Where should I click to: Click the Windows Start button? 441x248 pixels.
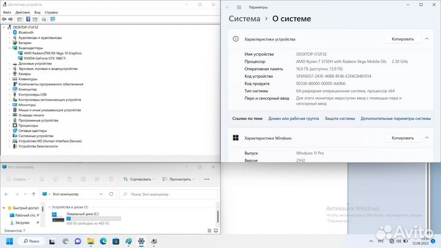(x=10, y=242)
